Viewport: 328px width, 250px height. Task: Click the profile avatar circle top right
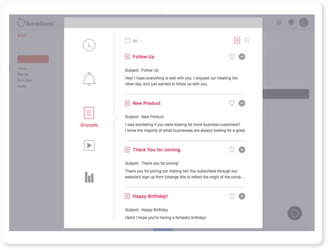(303, 22)
